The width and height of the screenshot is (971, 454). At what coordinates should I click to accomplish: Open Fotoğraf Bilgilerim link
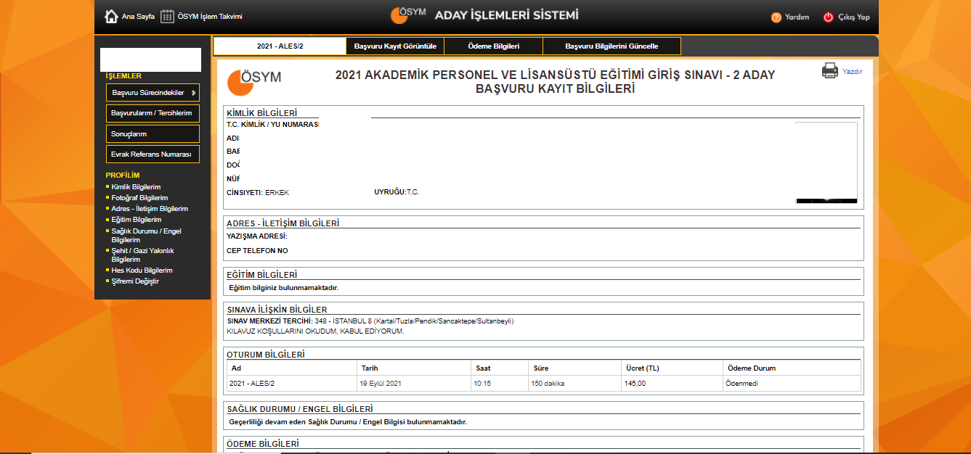point(139,198)
